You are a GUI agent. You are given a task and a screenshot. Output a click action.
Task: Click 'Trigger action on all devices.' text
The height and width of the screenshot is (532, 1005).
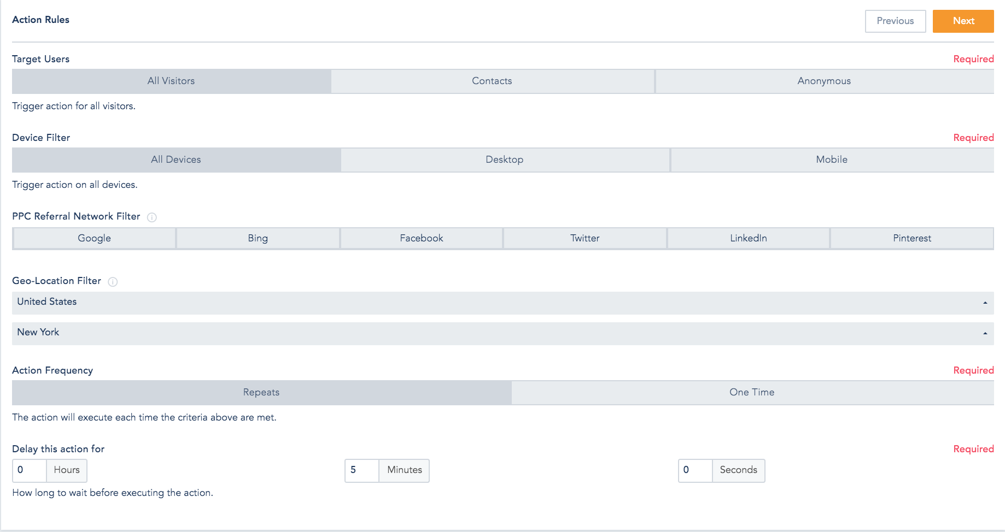coord(75,185)
